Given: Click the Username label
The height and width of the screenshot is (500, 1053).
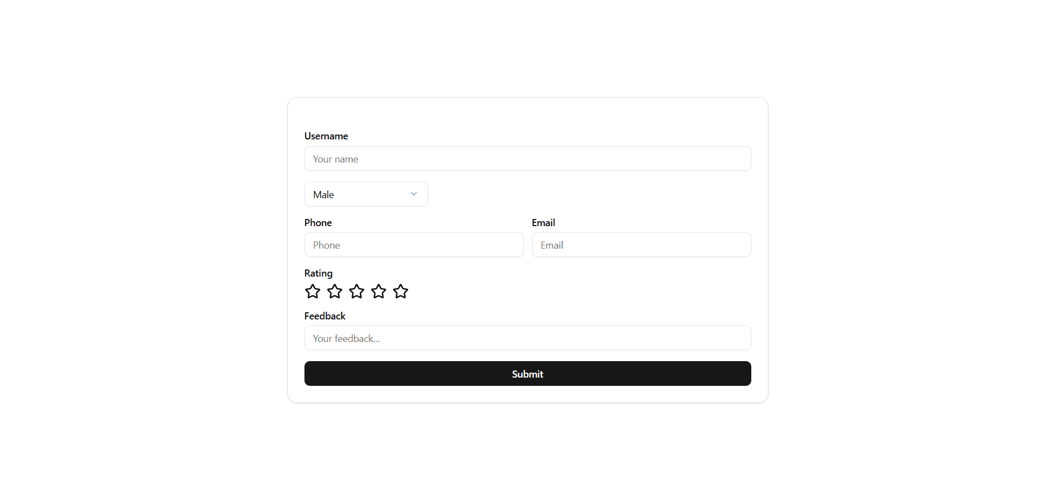Looking at the screenshot, I should [x=326, y=136].
